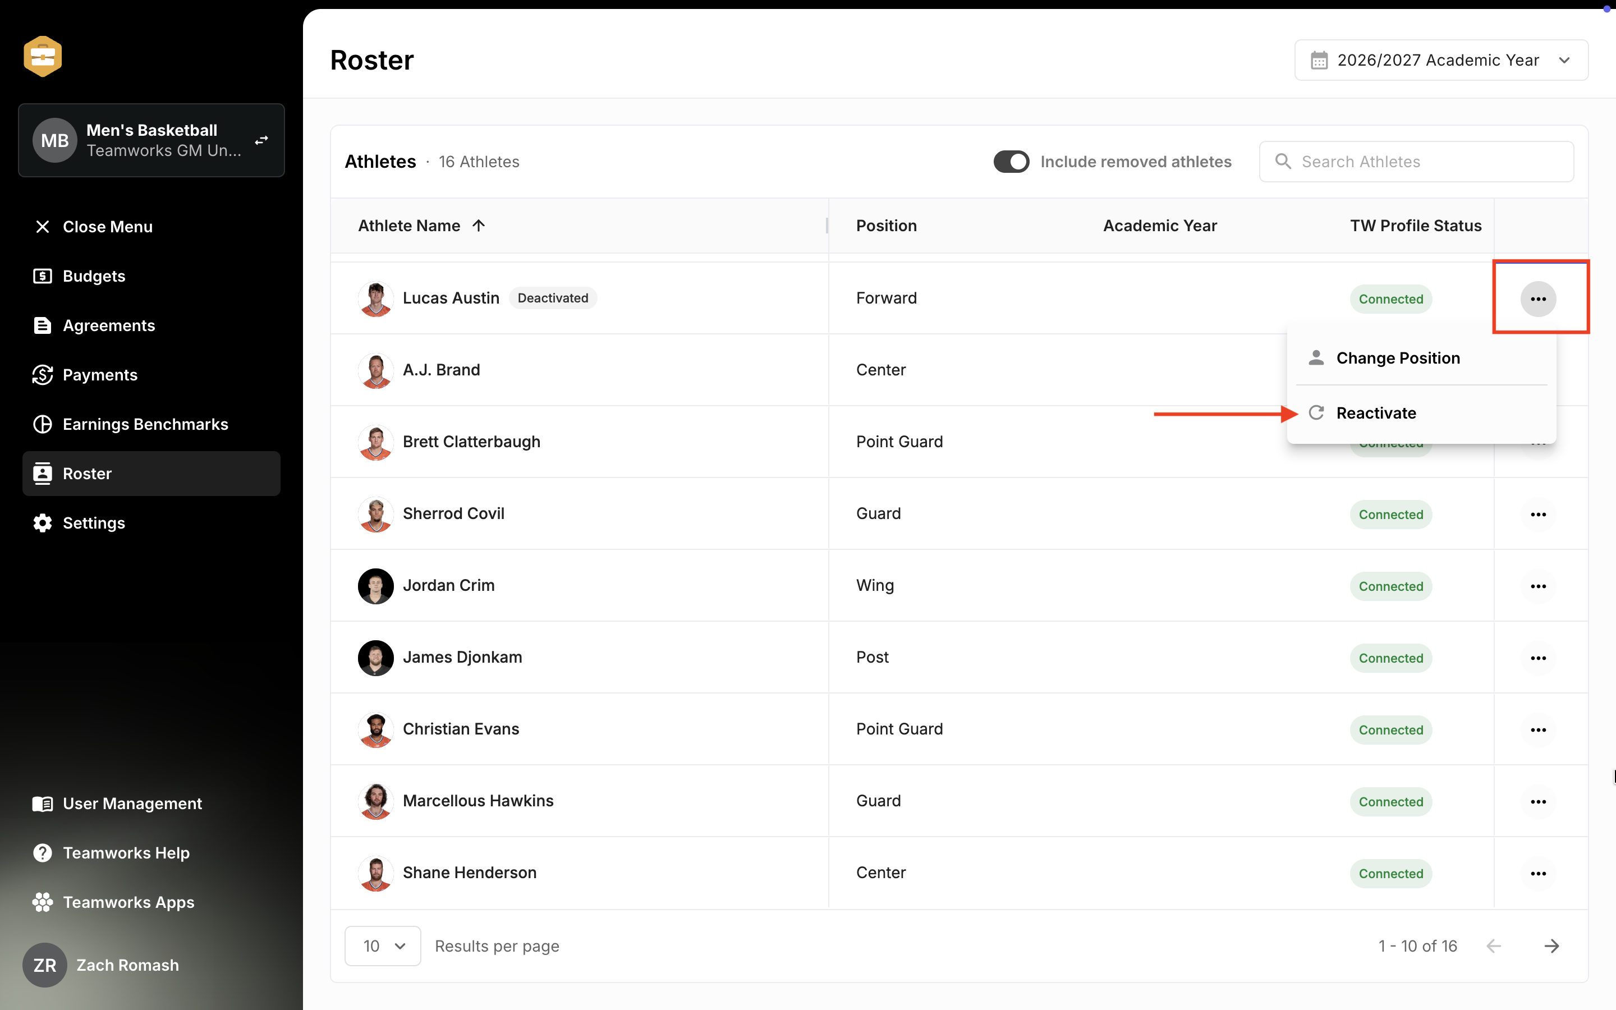Open more options for Lucas Austin

point(1539,299)
